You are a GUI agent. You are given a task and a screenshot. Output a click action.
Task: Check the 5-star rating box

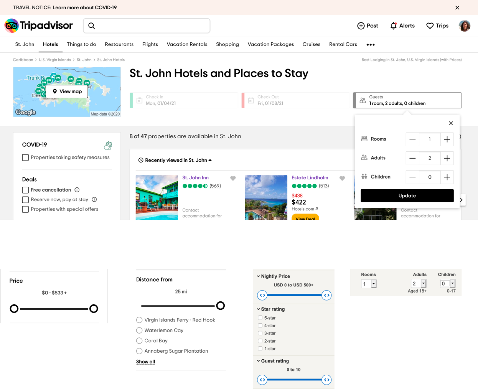point(260,318)
